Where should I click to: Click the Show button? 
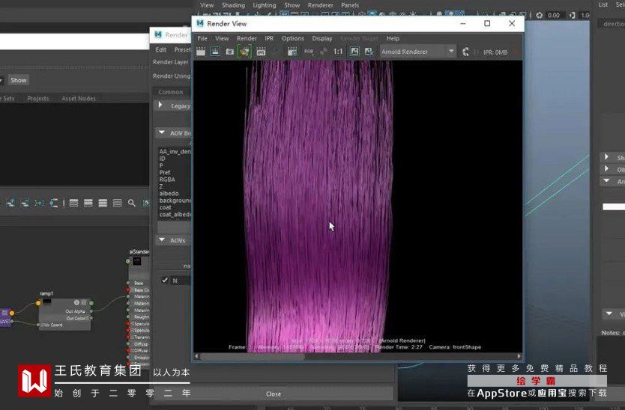click(x=19, y=80)
